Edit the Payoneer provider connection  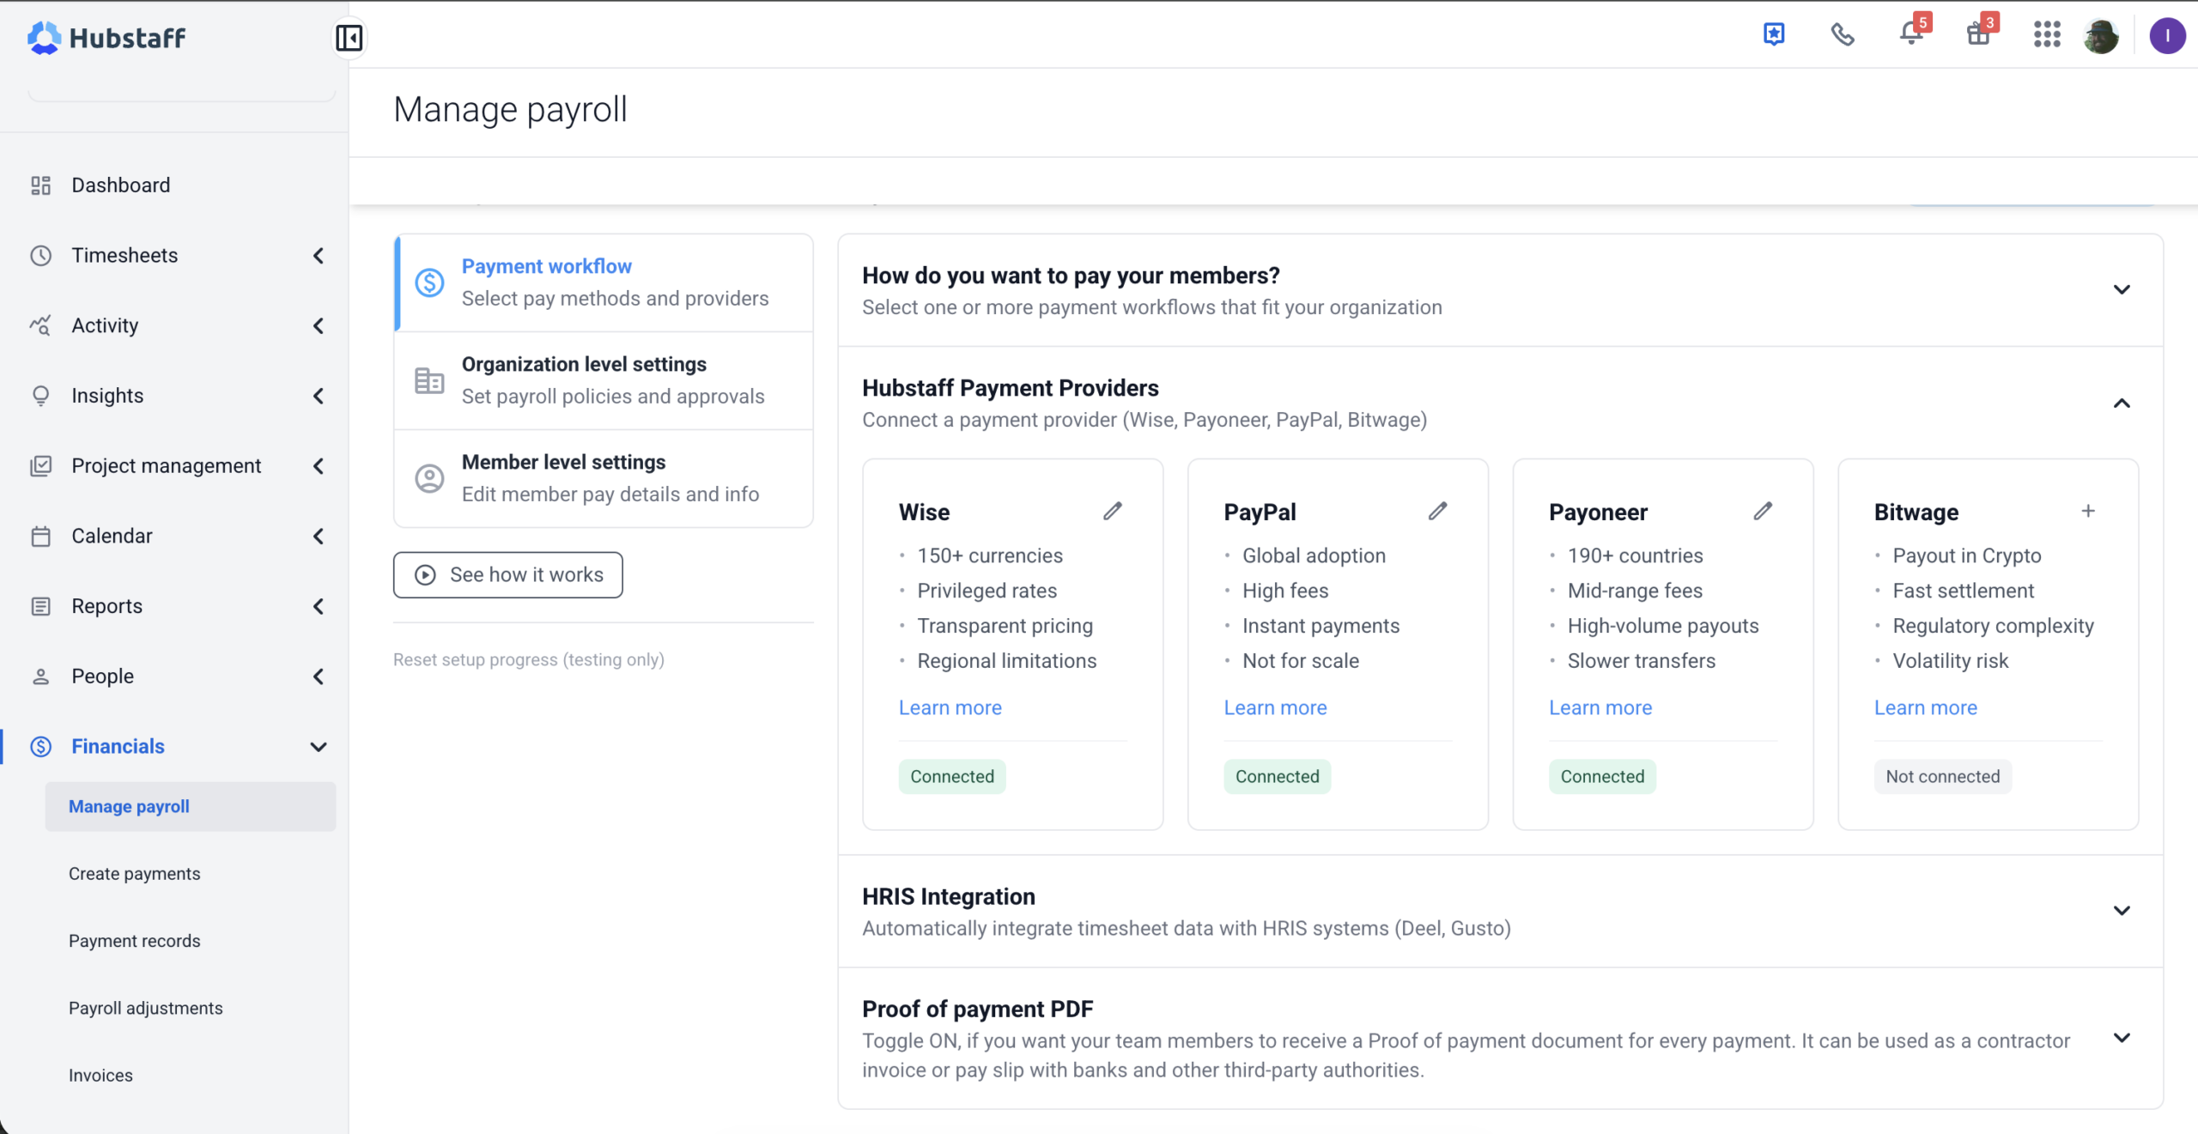[1763, 512]
